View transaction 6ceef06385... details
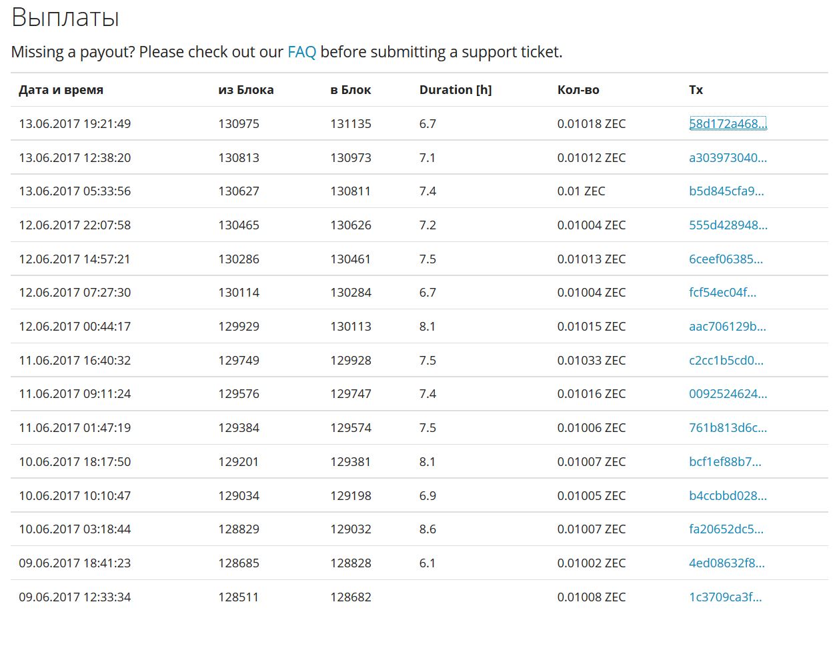The image size is (839, 650). click(x=726, y=259)
